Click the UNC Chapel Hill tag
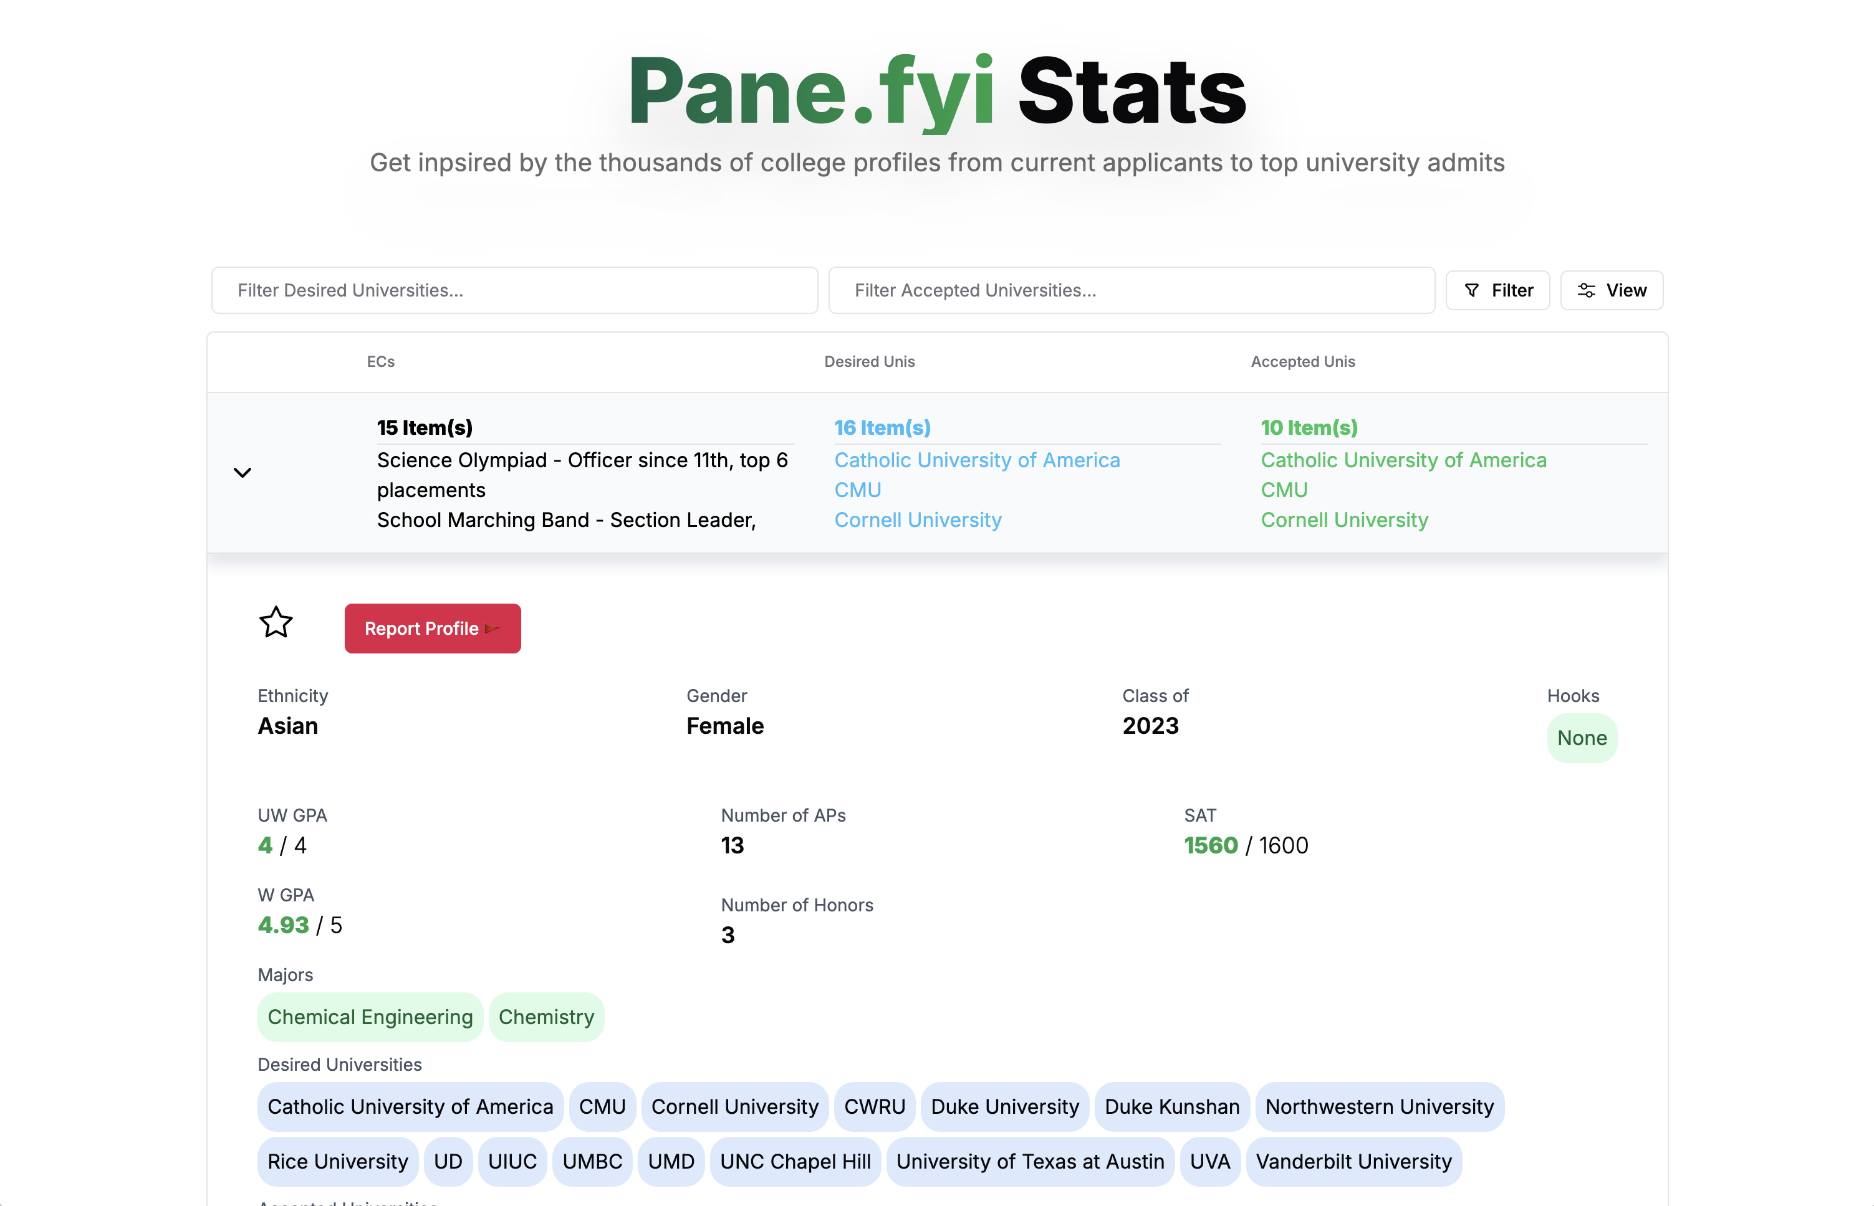 pyautogui.click(x=795, y=1161)
